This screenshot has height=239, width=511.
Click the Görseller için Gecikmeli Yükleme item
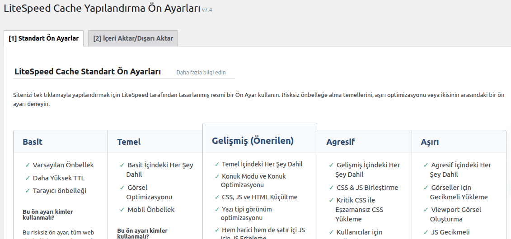tap(458, 192)
